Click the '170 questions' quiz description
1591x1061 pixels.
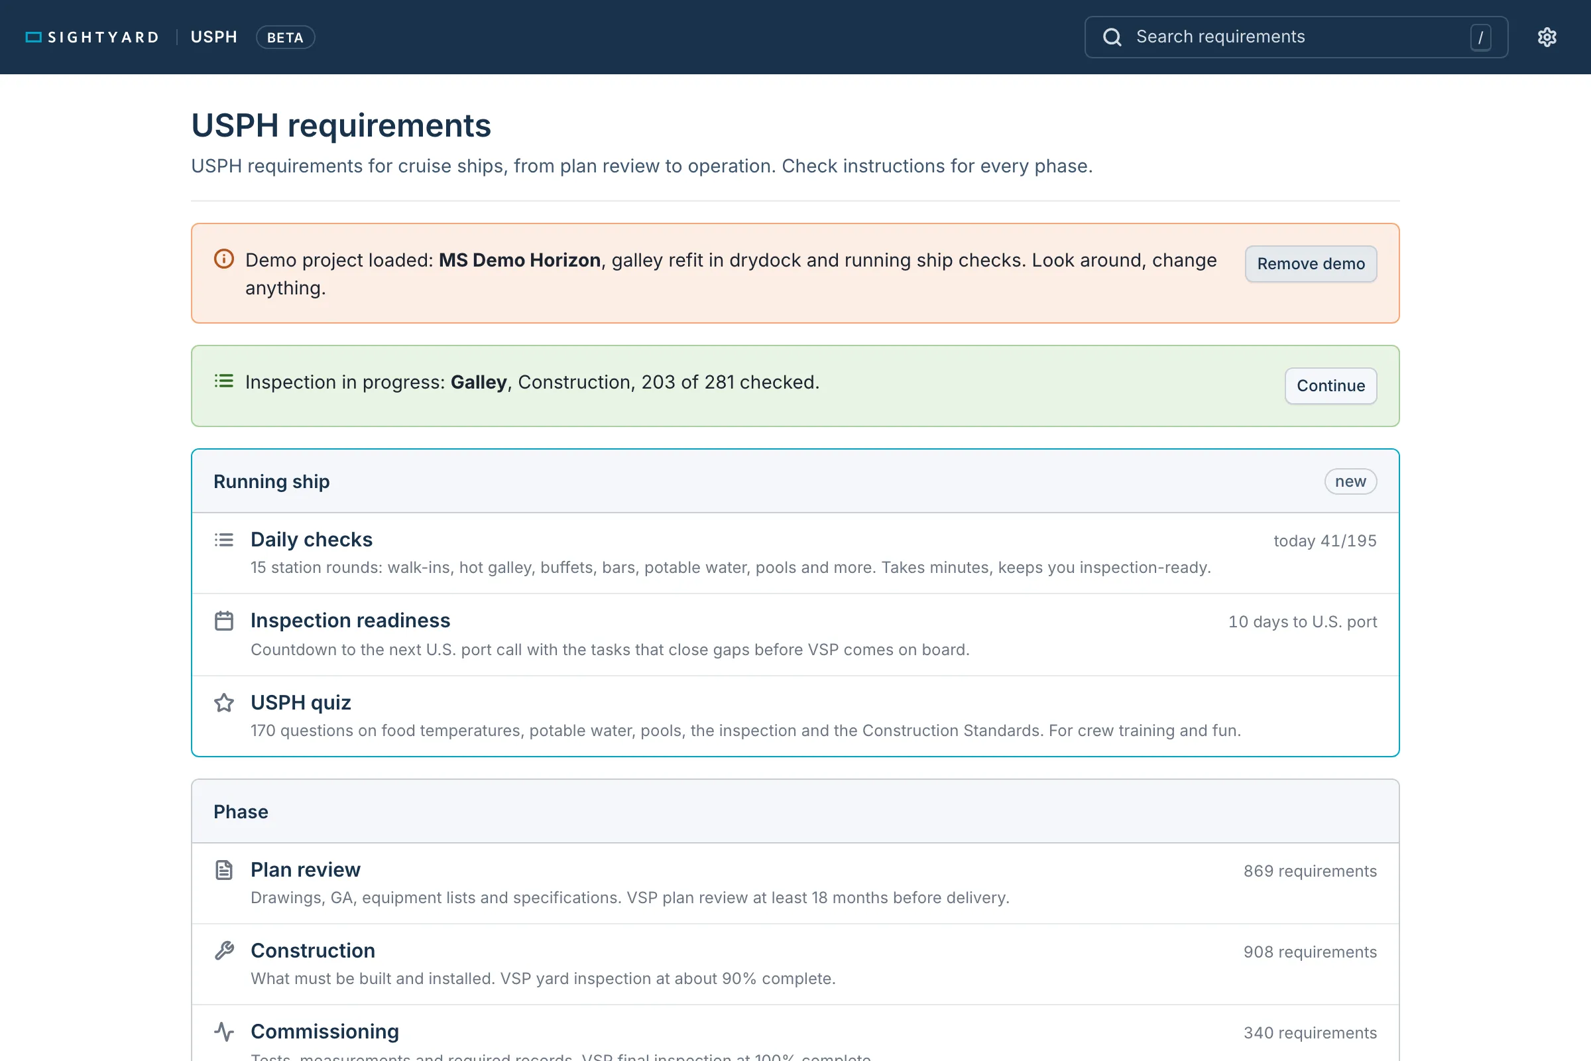pyautogui.click(x=745, y=730)
